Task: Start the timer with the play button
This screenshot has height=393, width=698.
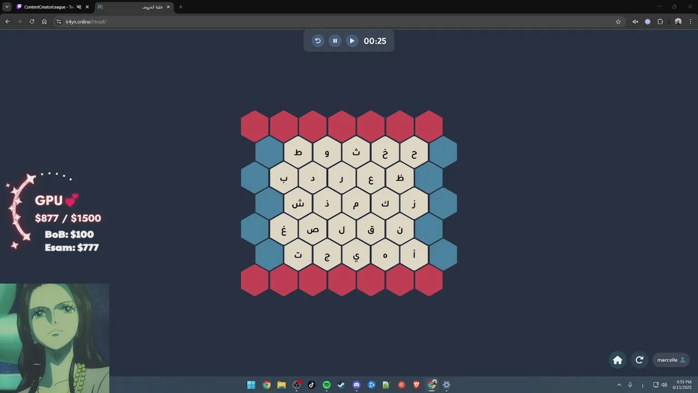Action: tap(352, 41)
